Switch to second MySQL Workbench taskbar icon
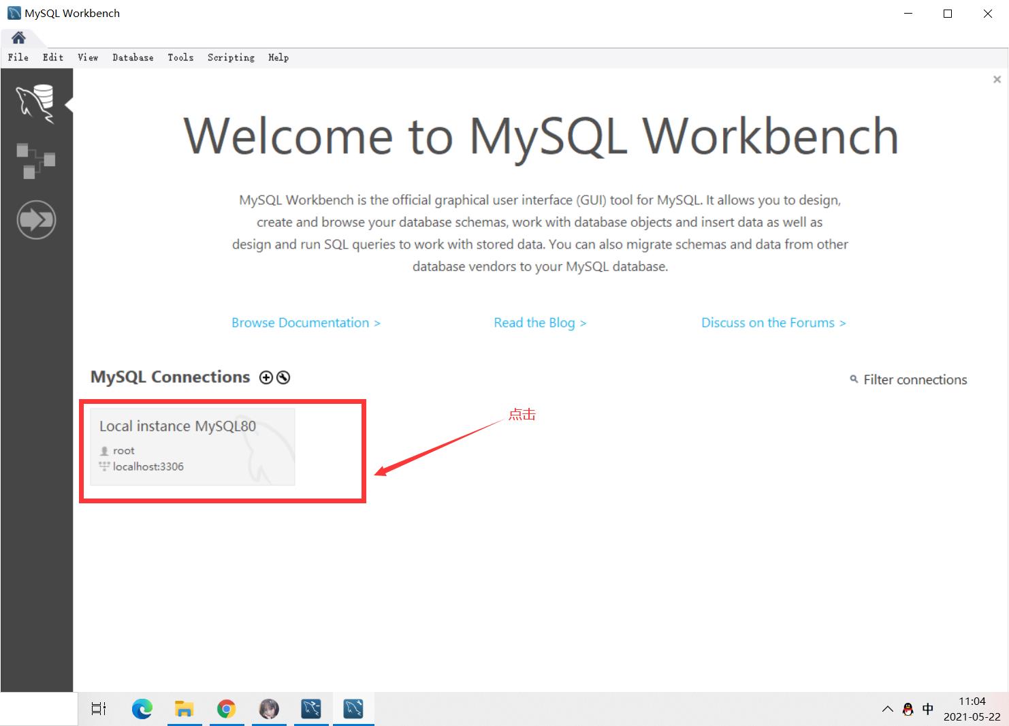 (x=353, y=709)
